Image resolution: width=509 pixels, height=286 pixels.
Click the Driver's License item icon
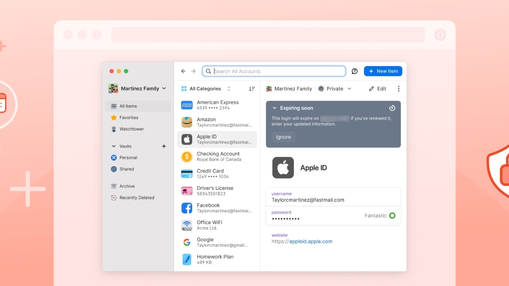(187, 191)
